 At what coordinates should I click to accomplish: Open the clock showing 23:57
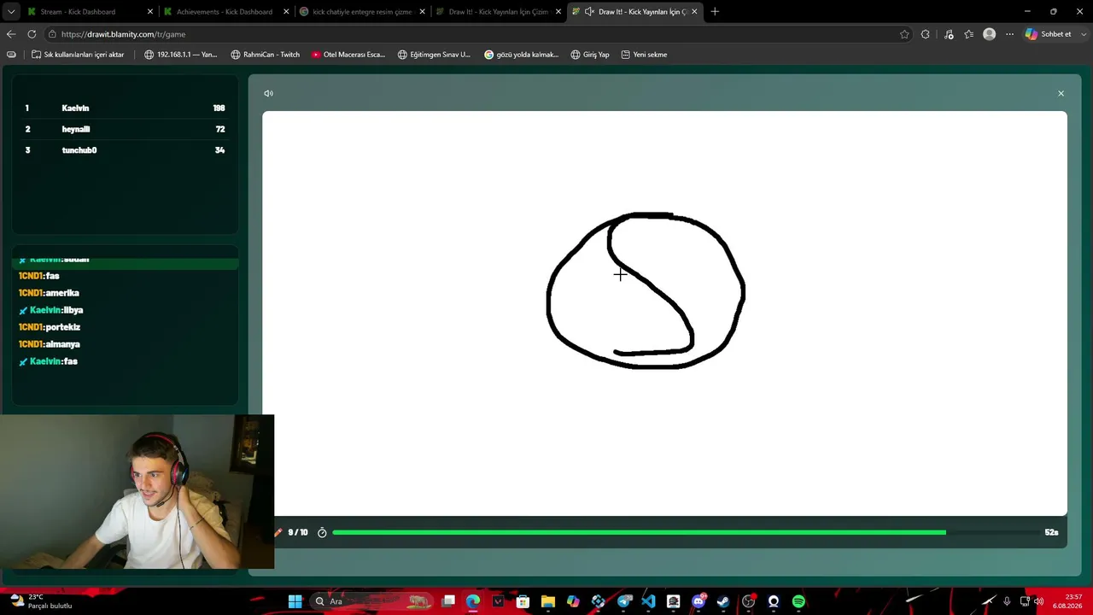click(1067, 601)
